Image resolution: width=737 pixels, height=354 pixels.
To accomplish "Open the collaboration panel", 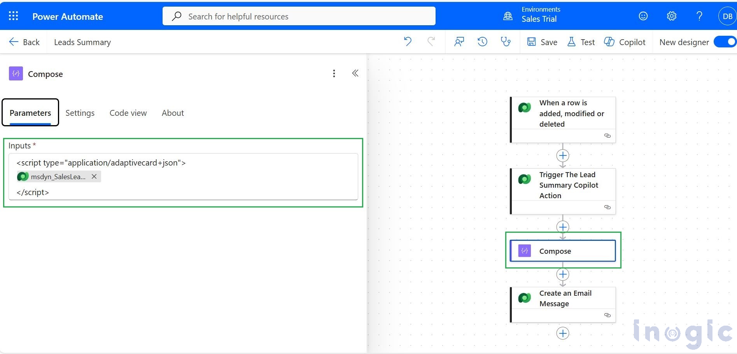I will pyautogui.click(x=459, y=42).
